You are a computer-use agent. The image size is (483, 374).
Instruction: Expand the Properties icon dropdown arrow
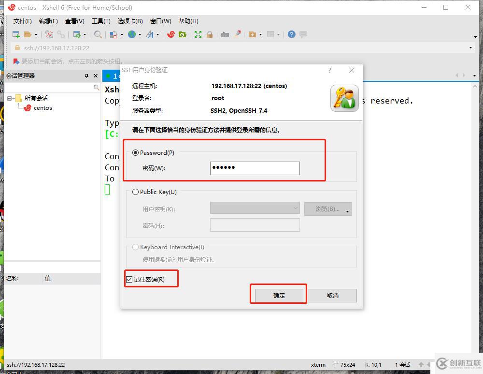click(x=85, y=34)
